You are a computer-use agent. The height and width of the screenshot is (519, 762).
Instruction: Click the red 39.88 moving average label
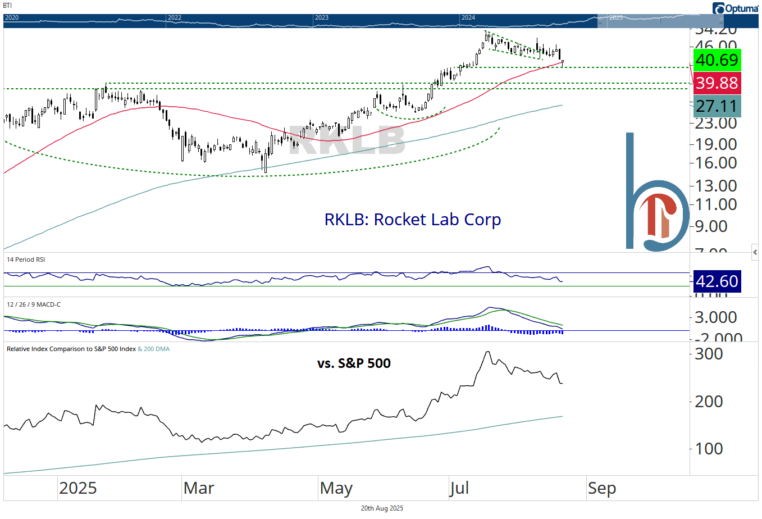717,83
